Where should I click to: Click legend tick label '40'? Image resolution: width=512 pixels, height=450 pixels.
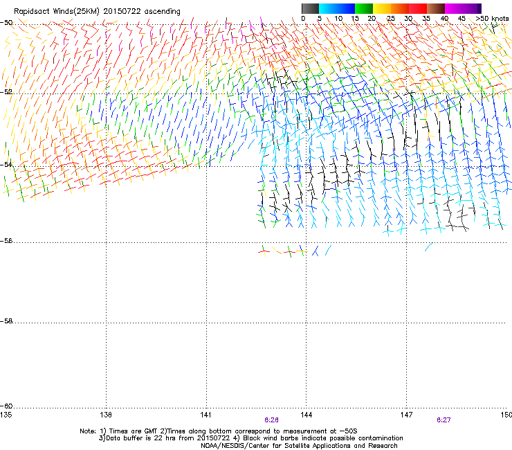pos(444,19)
